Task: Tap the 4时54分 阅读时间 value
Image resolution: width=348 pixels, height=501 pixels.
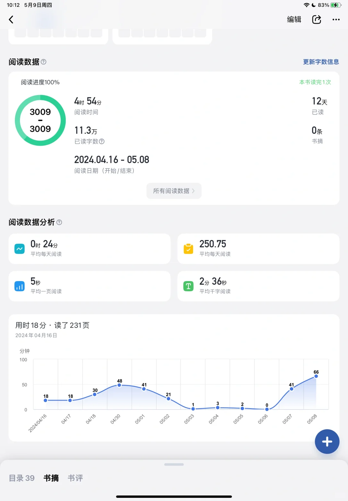Action: (x=88, y=101)
